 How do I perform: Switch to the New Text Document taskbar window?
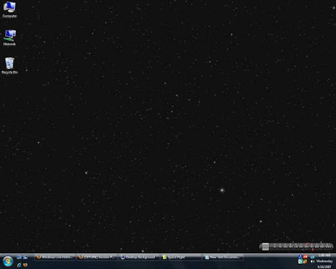(223, 257)
